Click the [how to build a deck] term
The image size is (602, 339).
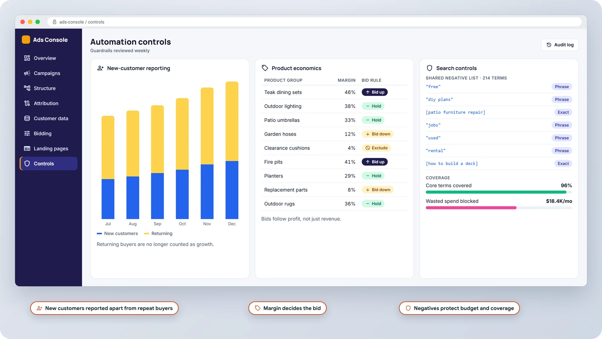pyautogui.click(x=452, y=163)
